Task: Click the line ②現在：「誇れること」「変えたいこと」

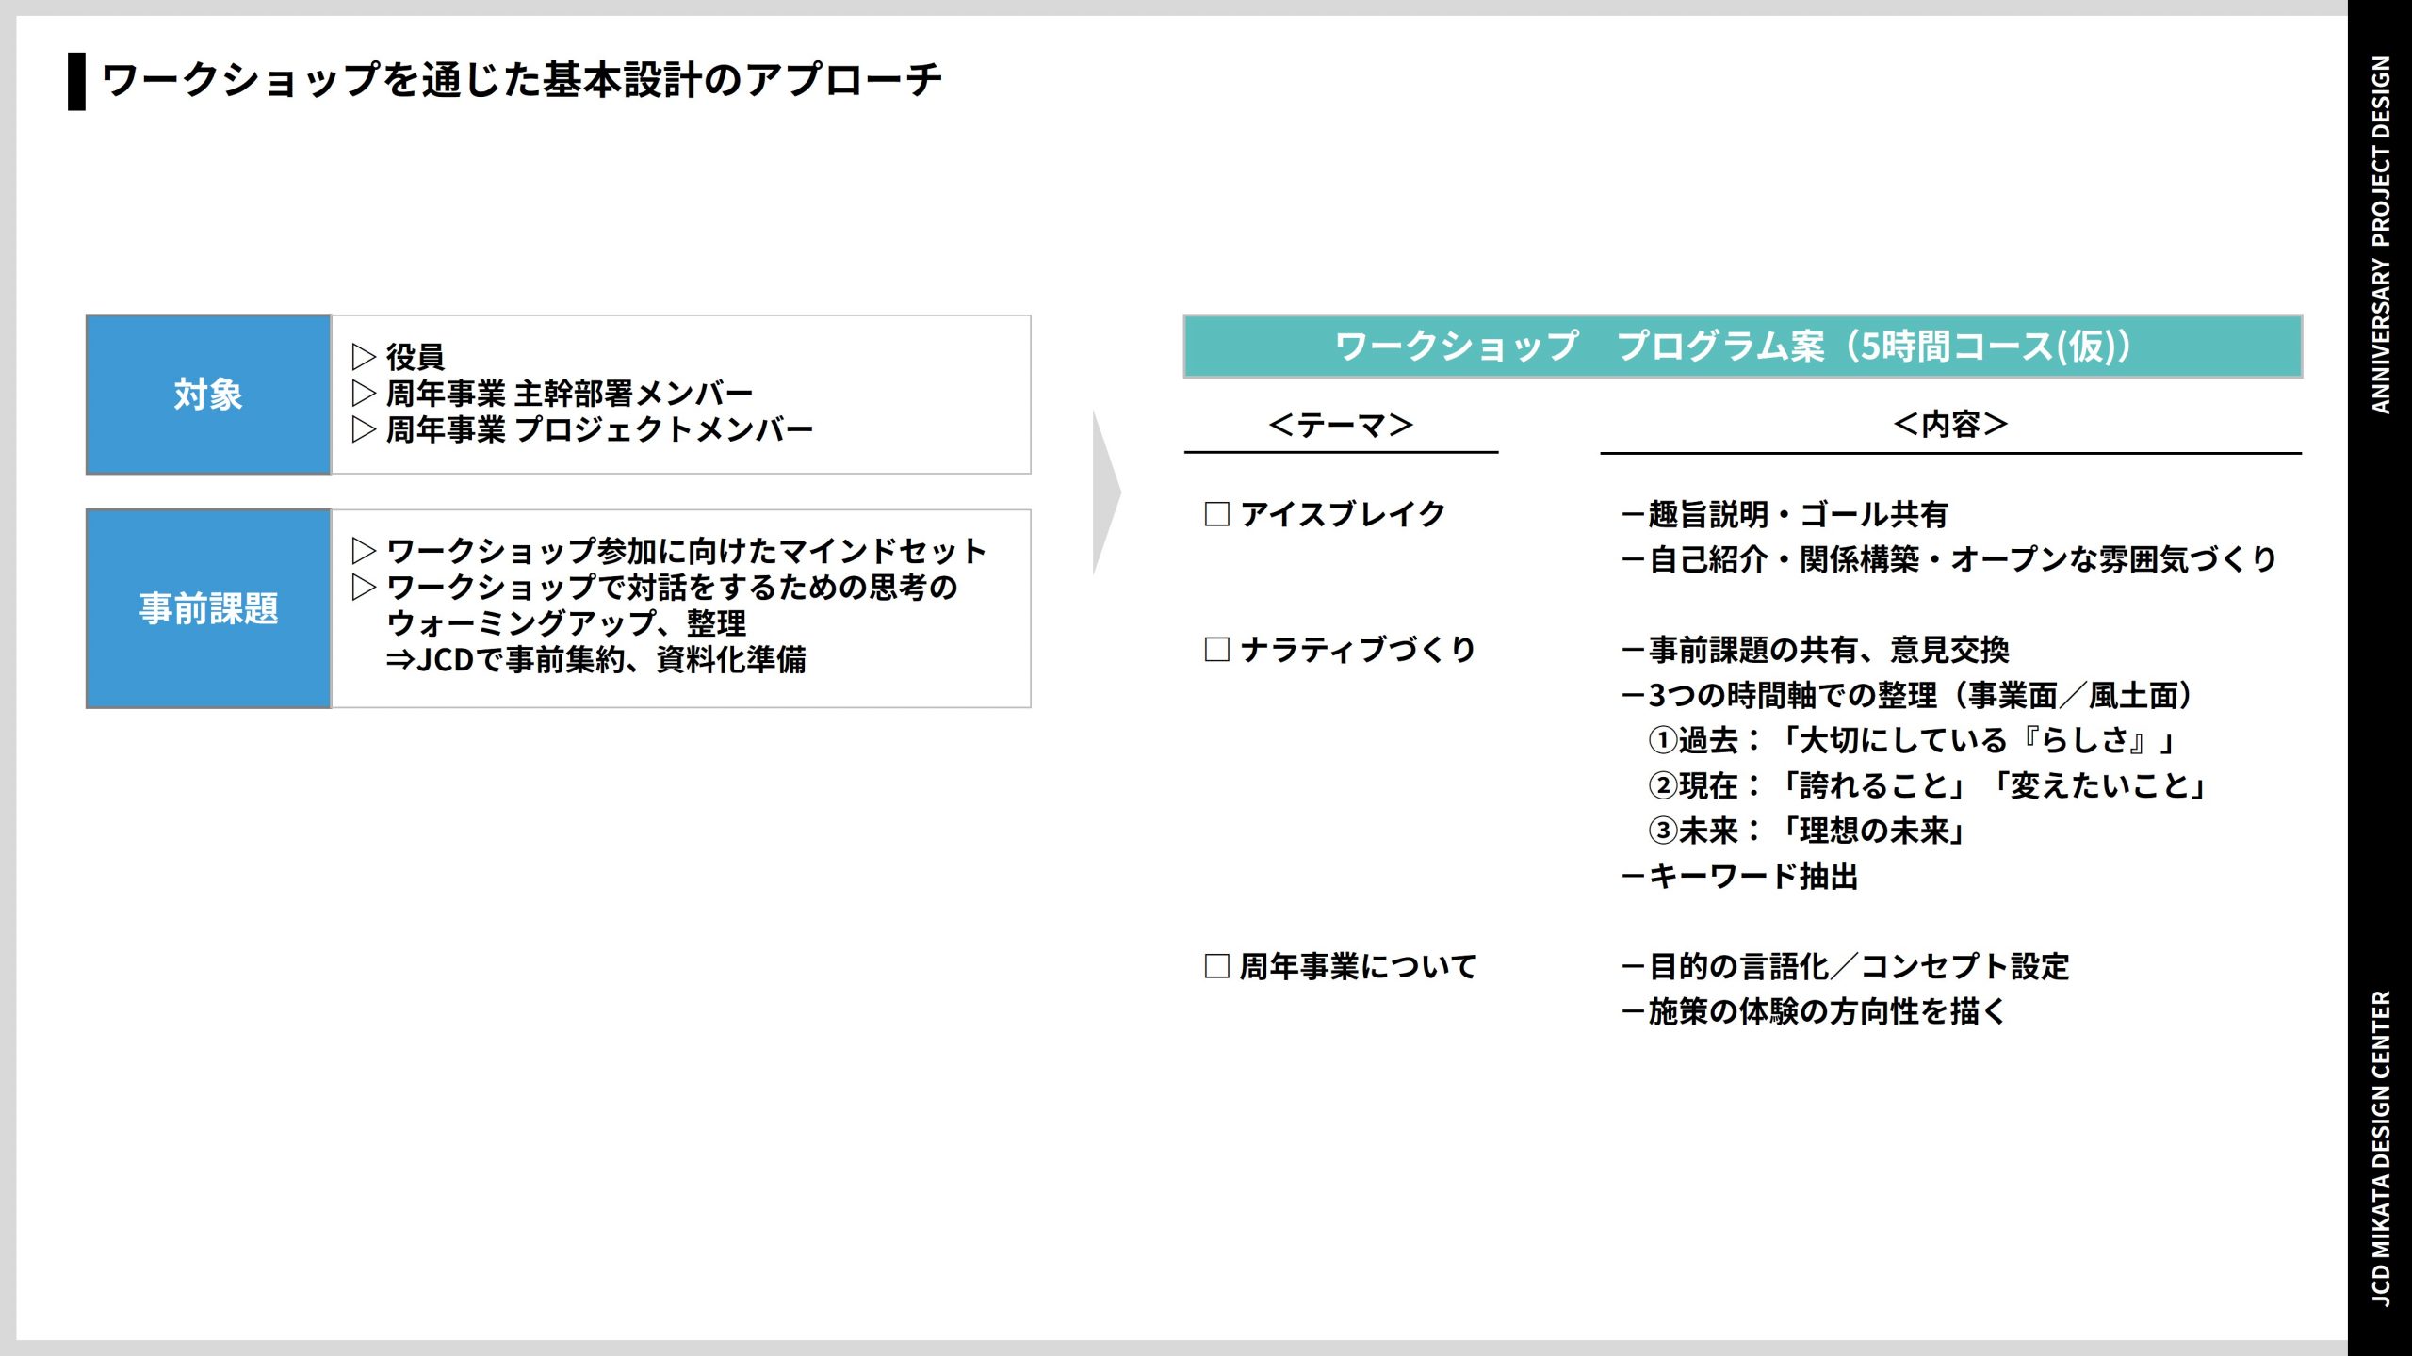Action: 1928,785
